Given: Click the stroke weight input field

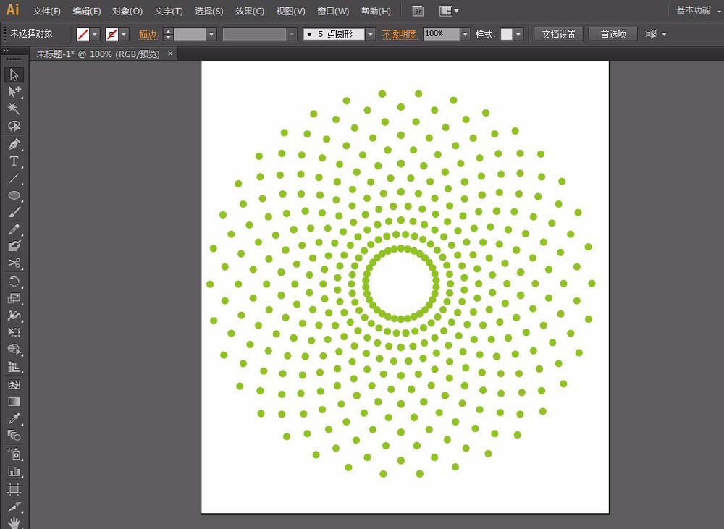Looking at the screenshot, I should [190, 34].
